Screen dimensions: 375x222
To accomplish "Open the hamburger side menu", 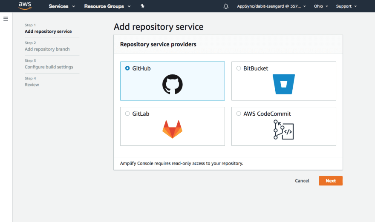I will tap(6, 19).
